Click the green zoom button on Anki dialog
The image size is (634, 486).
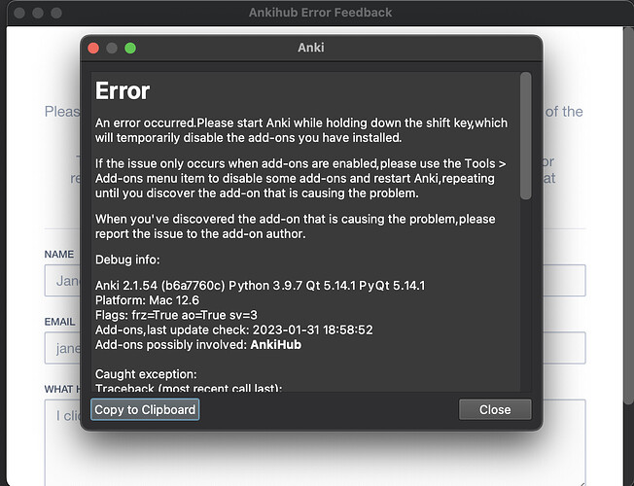130,49
